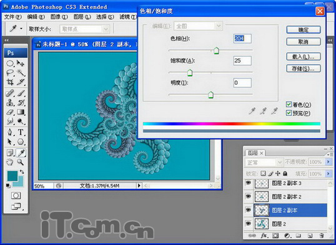Click the layer style fx icon
The width and height of the screenshot is (336, 245).
point(264,236)
